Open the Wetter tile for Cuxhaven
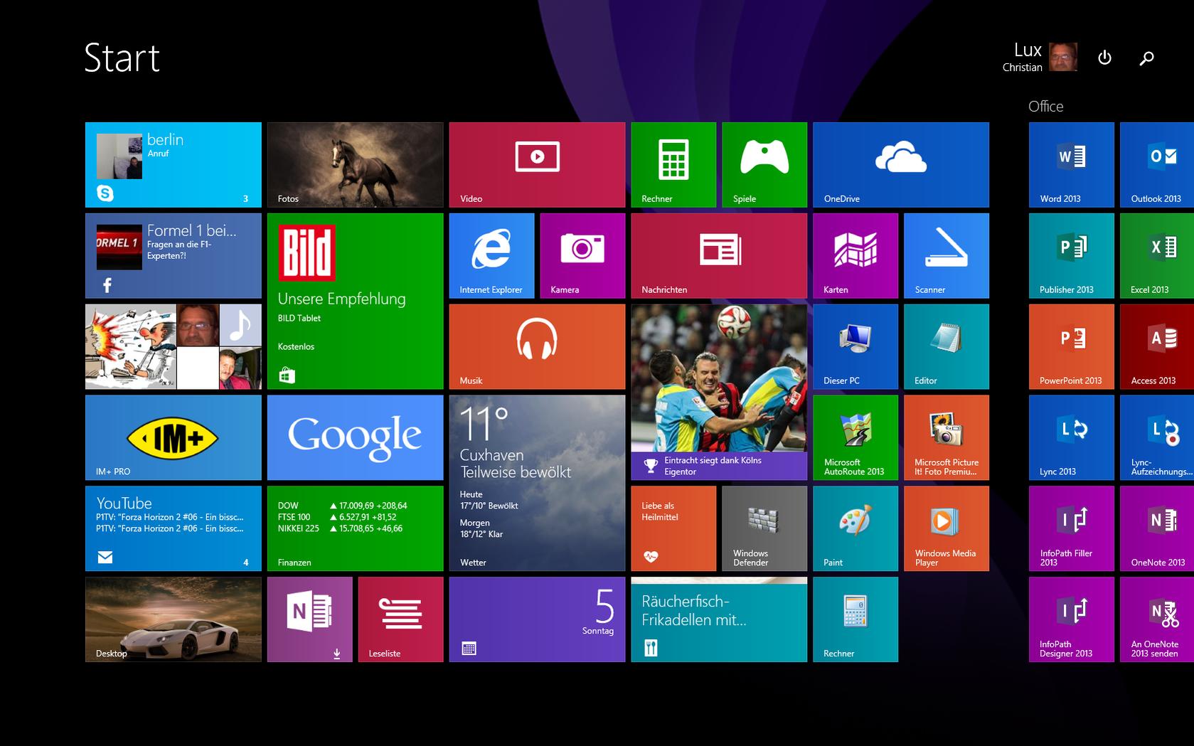The width and height of the screenshot is (1194, 746). 538,484
